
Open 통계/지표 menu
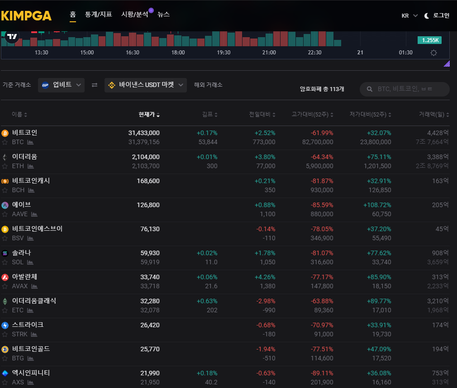[99, 15]
